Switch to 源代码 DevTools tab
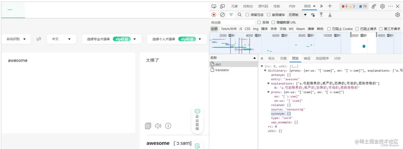This screenshot has width=403, height=149. click(x=263, y=6)
